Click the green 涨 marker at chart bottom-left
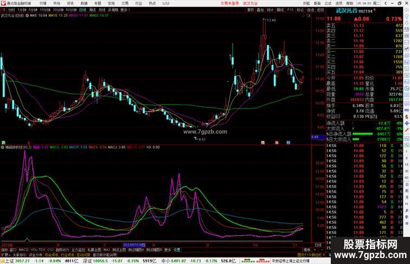This screenshot has width=410, height=264. pos(3,143)
